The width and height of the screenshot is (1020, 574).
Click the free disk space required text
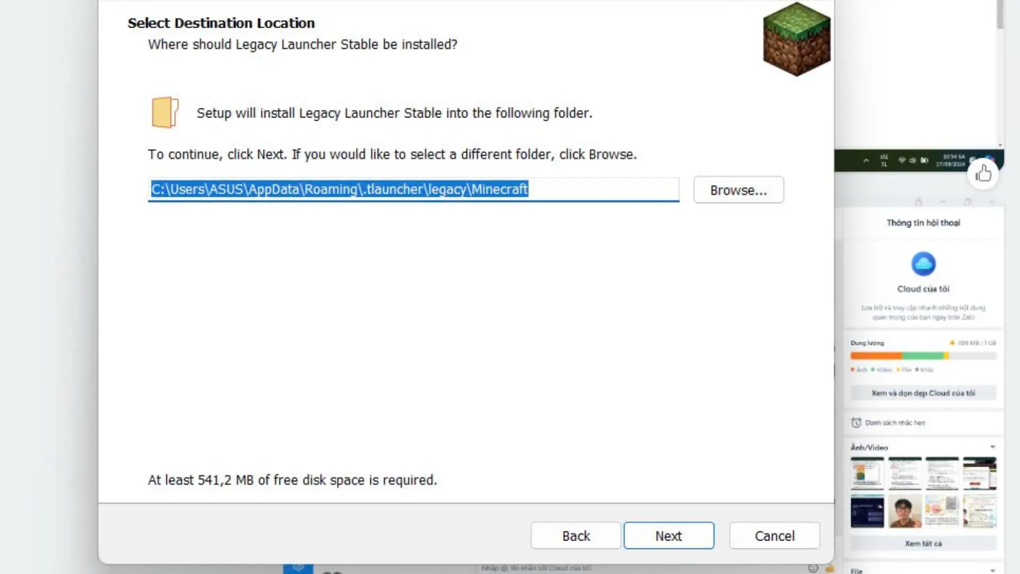click(x=292, y=480)
